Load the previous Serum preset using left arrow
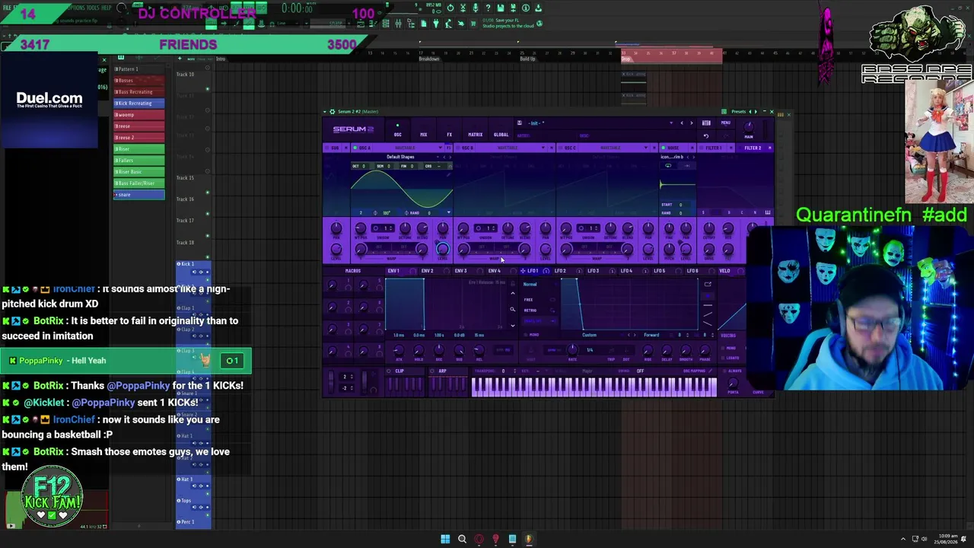Viewport: 974px width, 548px height. tap(682, 123)
